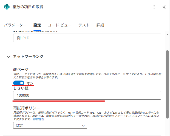This screenshot has width=170, height=136.
Task: Click the ネットワーキング section header text
Action: coord(28,57)
